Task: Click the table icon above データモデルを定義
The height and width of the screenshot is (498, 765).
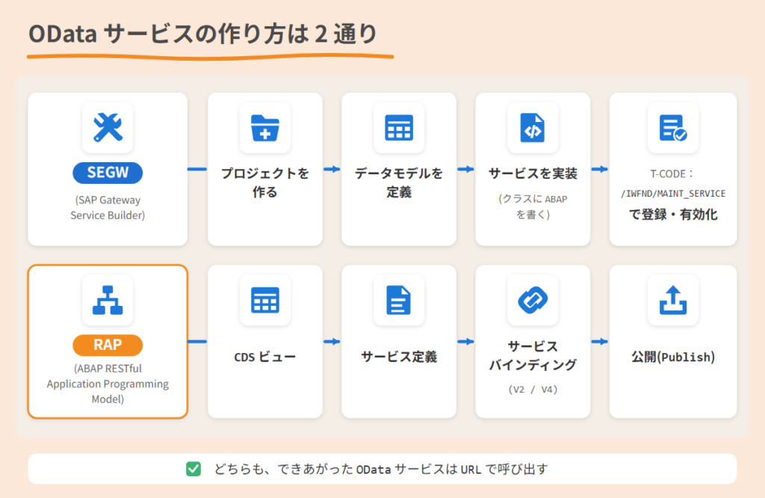Action: 399,128
